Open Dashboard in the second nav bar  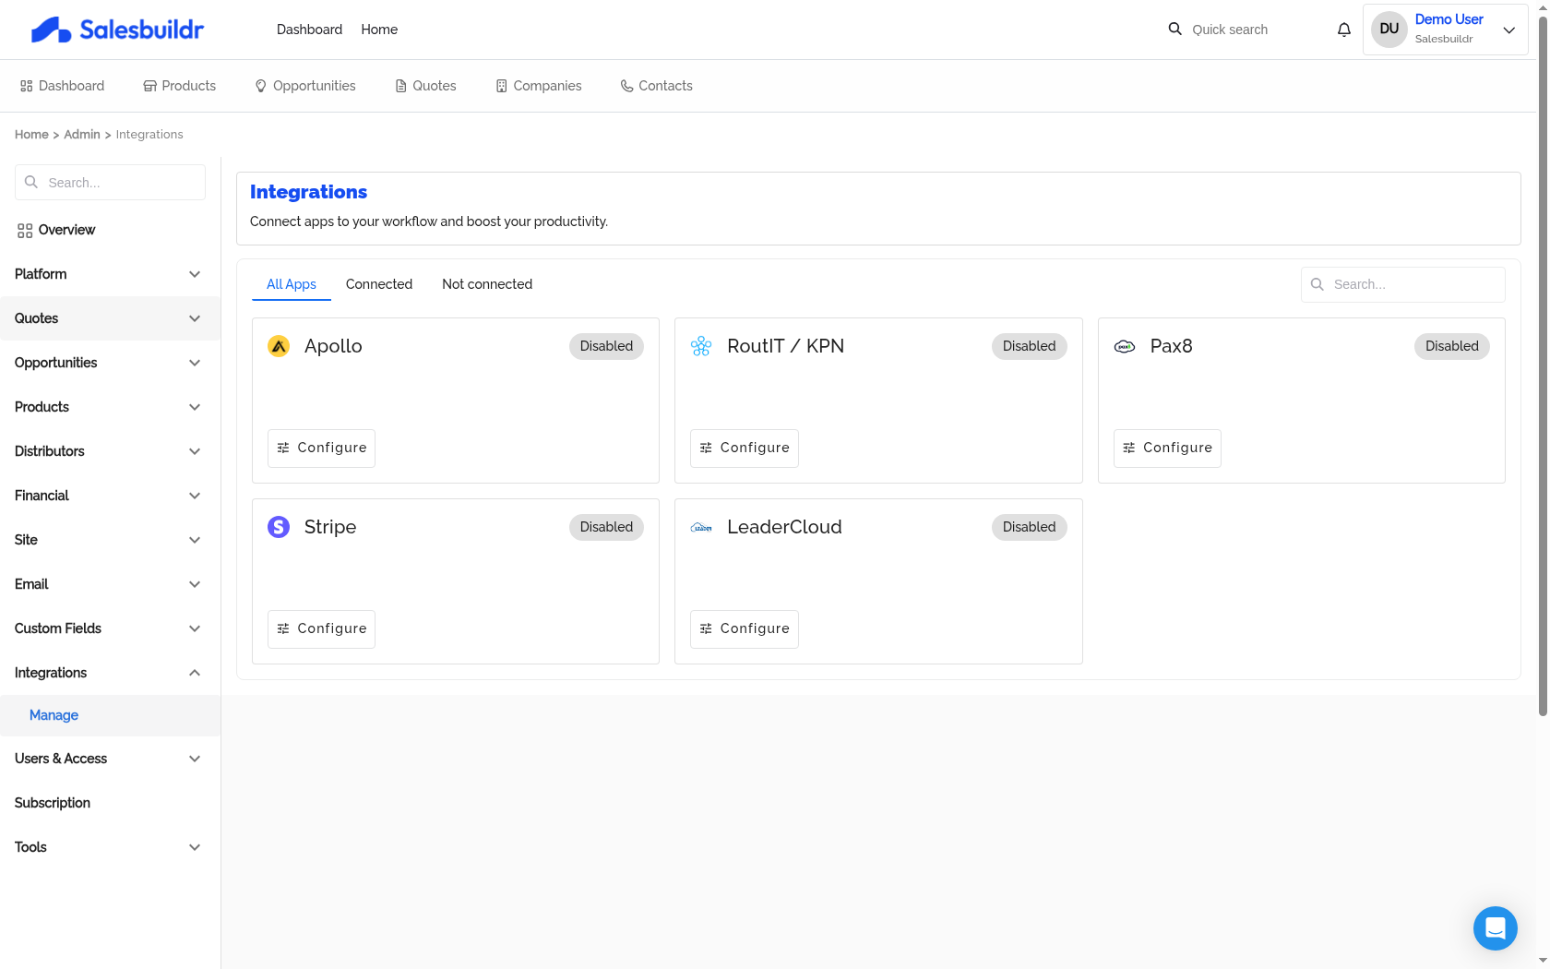[x=62, y=86]
